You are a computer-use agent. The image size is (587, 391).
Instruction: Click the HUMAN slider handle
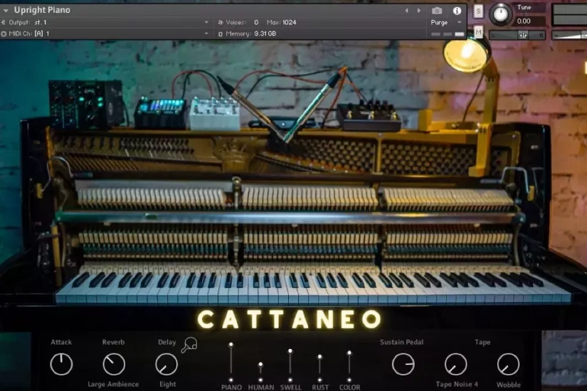pos(260,364)
